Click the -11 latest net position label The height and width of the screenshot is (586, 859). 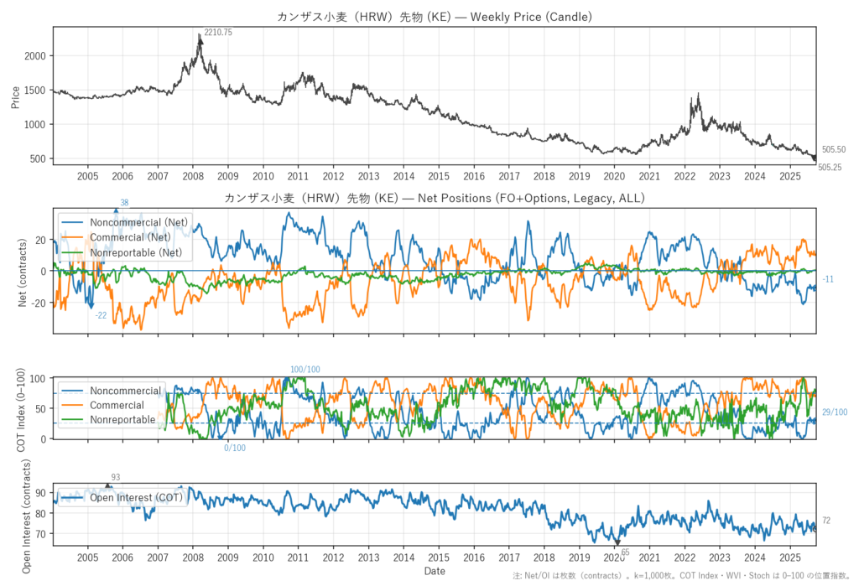pos(828,279)
